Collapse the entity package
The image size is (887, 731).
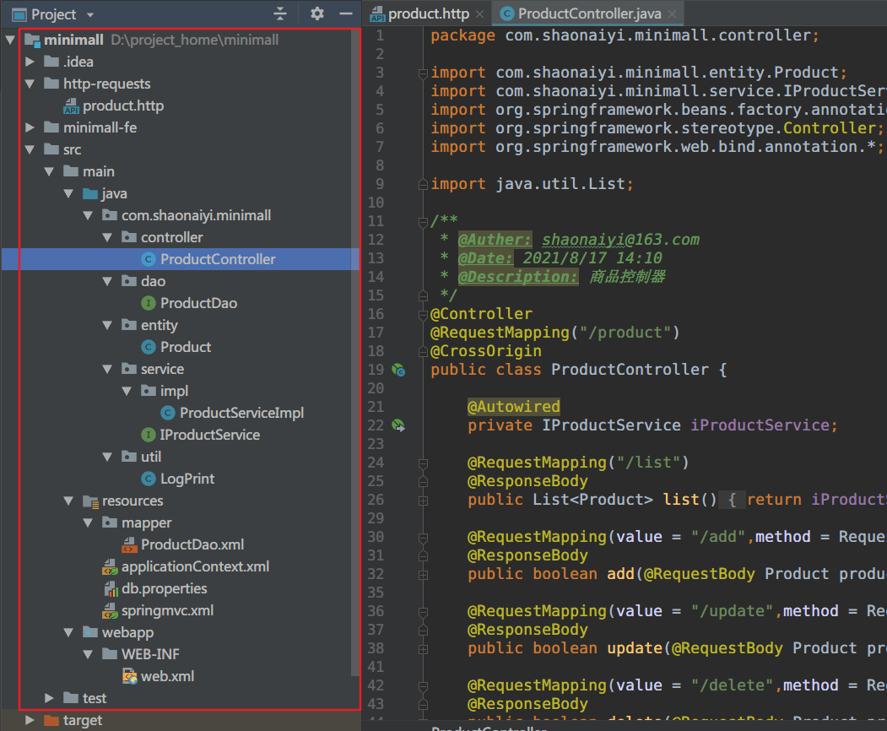(x=107, y=325)
